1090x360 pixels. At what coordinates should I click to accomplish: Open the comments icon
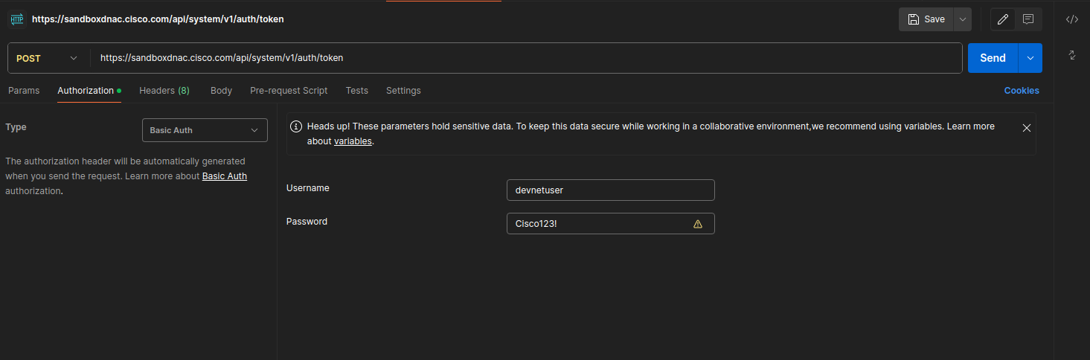tap(1028, 19)
